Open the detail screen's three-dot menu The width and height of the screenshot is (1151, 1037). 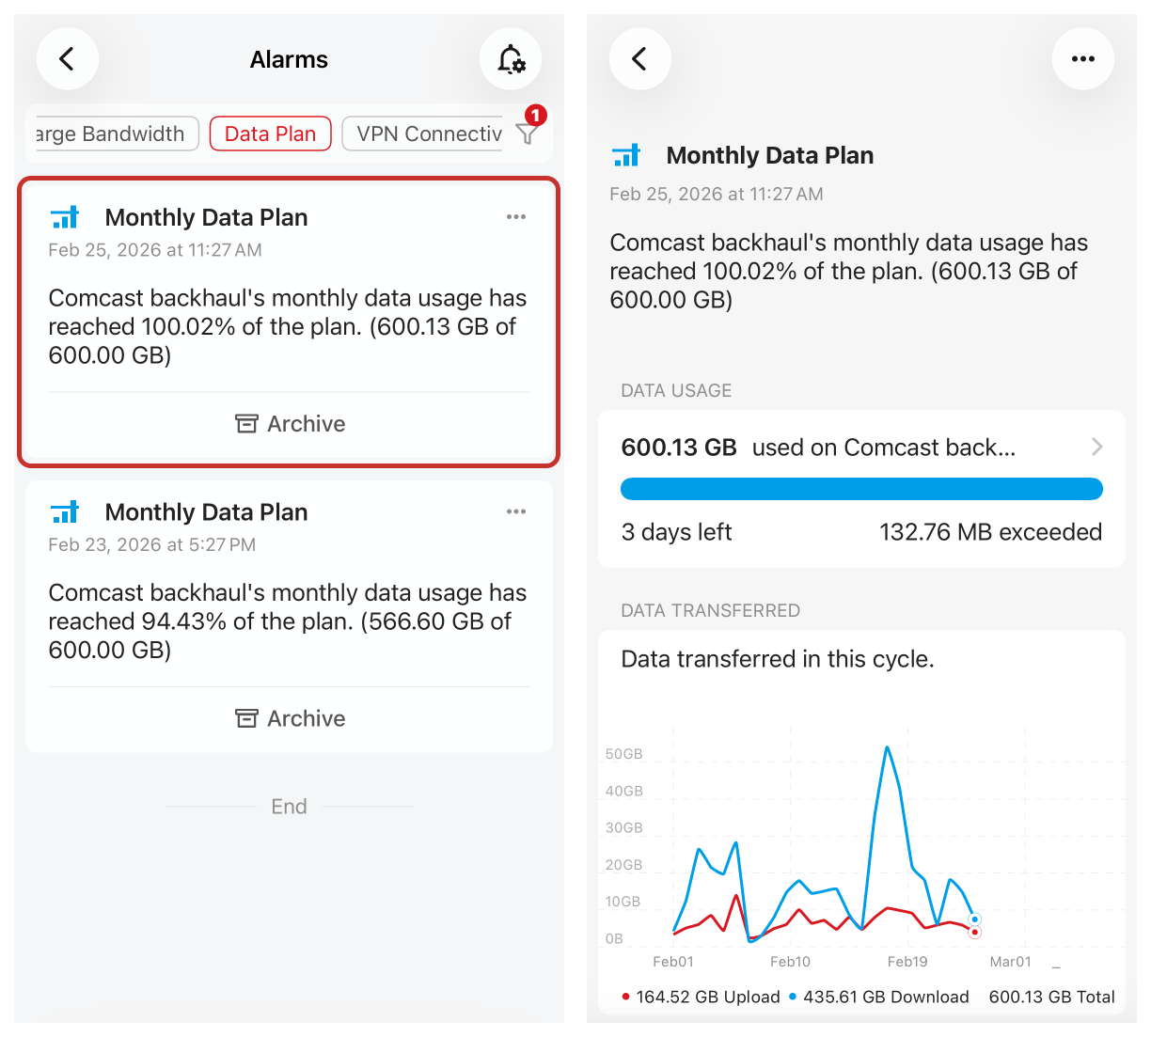pos(1082,59)
